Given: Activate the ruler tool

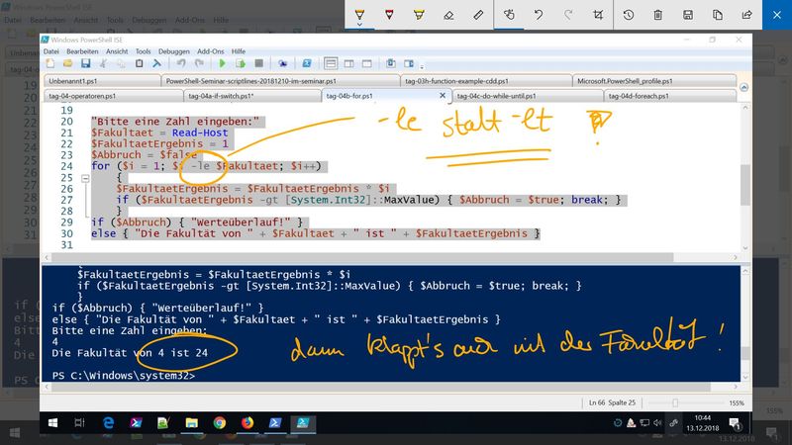Looking at the screenshot, I should point(478,15).
